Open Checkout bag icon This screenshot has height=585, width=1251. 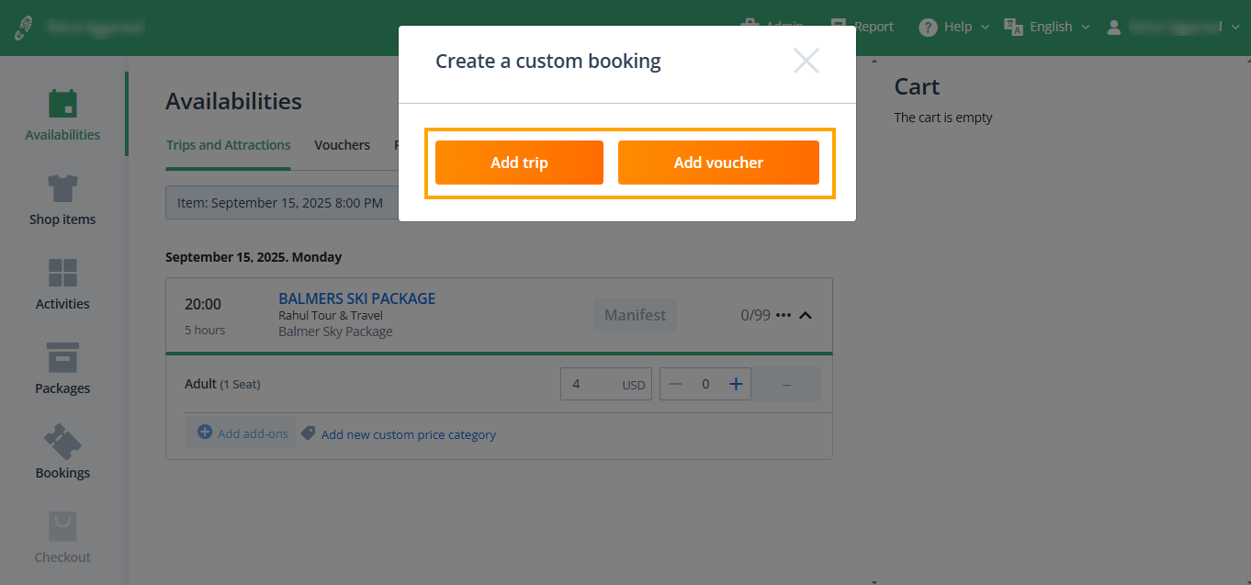(x=62, y=527)
